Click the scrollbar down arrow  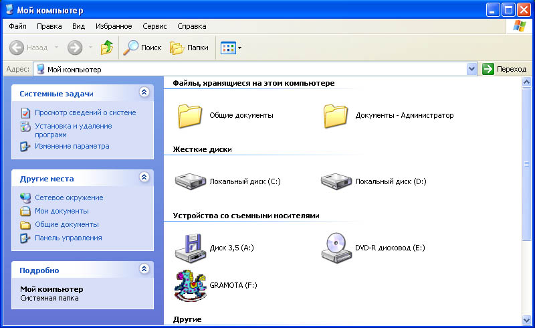[x=526, y=320]
